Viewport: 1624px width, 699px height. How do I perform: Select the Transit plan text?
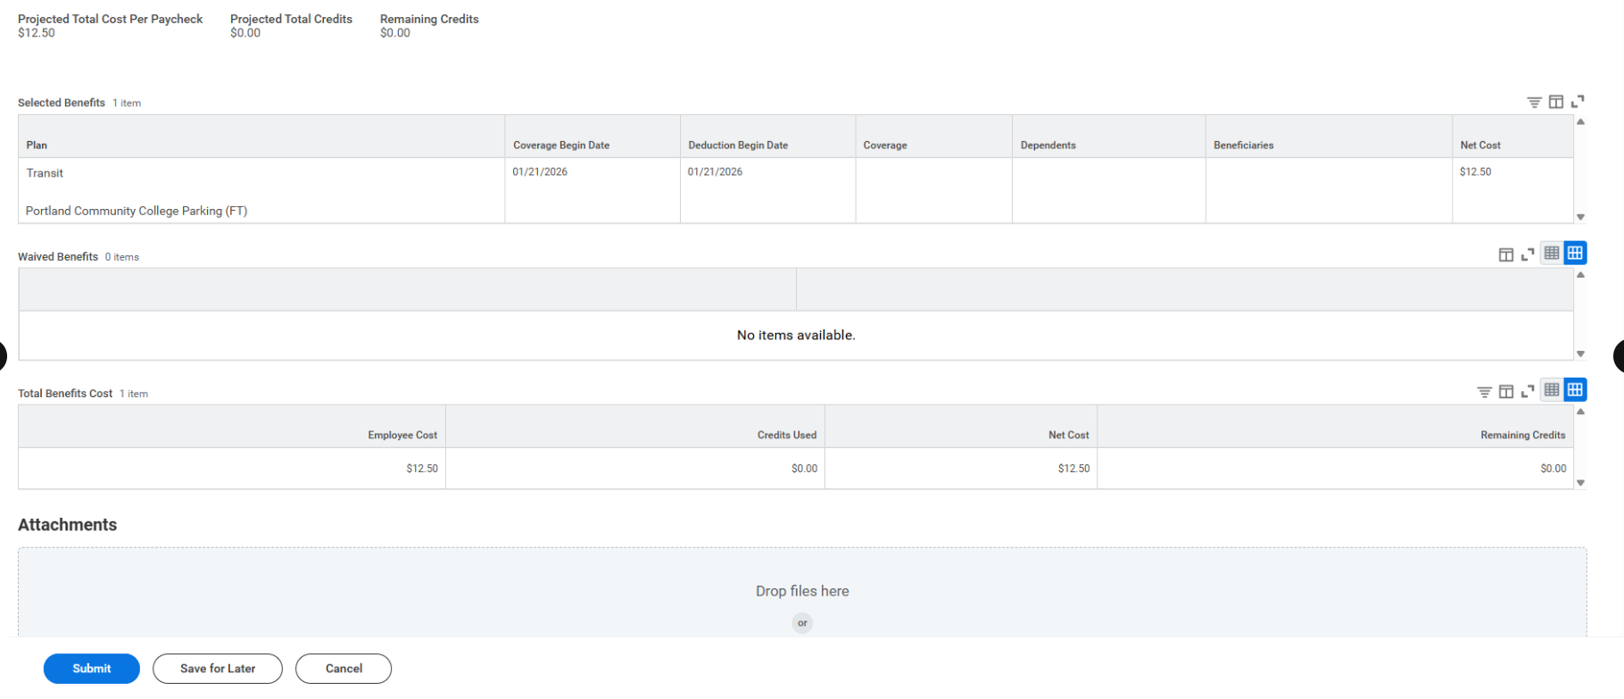pos(45,173)
